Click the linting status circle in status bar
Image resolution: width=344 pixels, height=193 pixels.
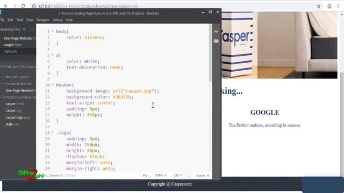(189, 175)
